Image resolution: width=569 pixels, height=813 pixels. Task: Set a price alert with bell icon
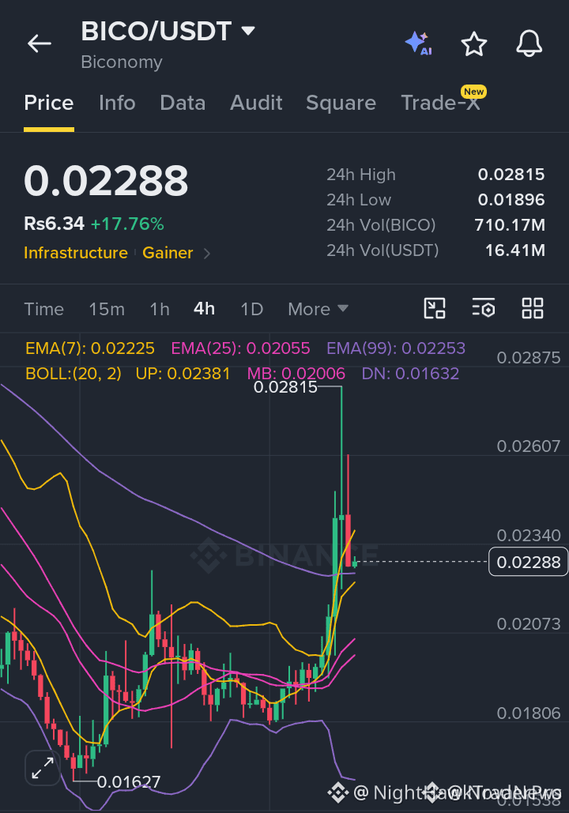click(529, 43)
